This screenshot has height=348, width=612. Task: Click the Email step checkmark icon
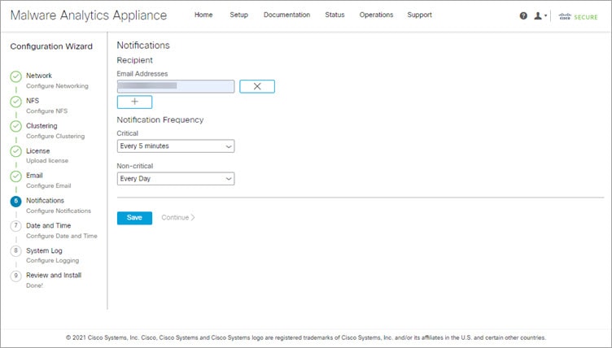coord(16,176)
